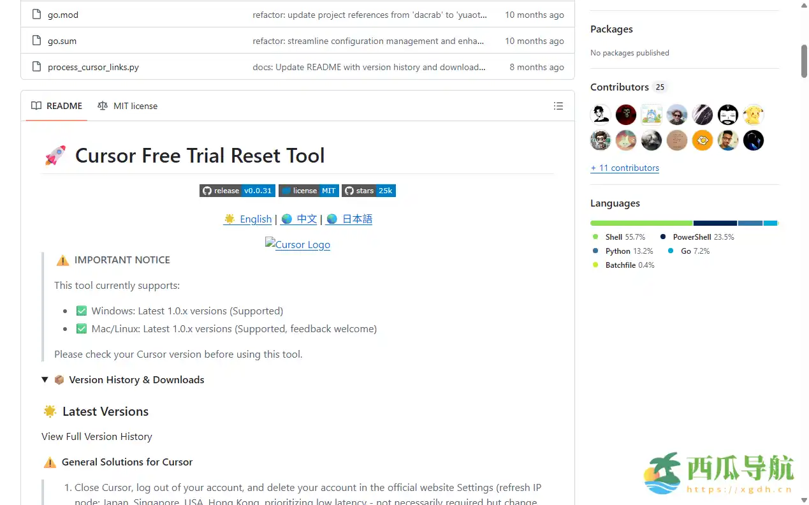Collapse the Version History & Downloads section
The image size is (809, 505).
pos(45,379)
